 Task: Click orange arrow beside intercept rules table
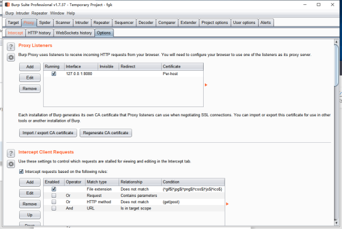point(227,204)
